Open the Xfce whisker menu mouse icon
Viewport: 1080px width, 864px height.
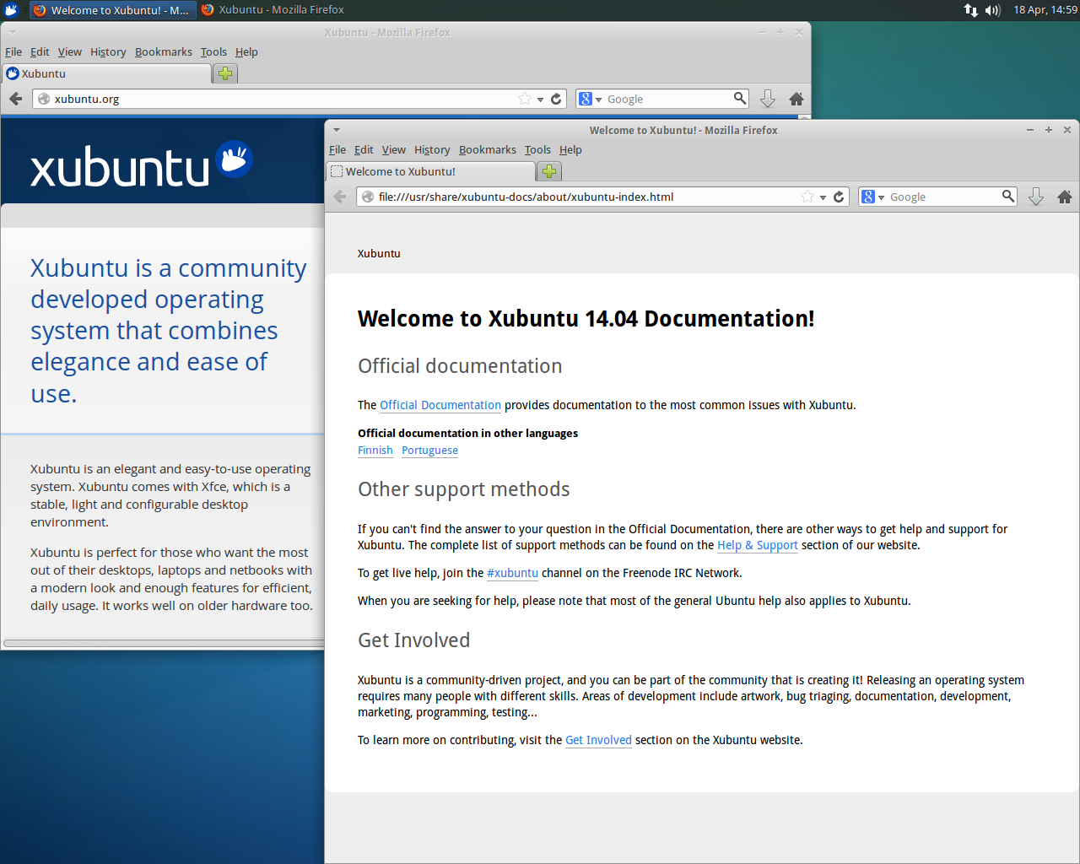pos(11,10)
